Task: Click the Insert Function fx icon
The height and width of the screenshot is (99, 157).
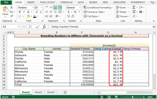Action: pos(44,27)
